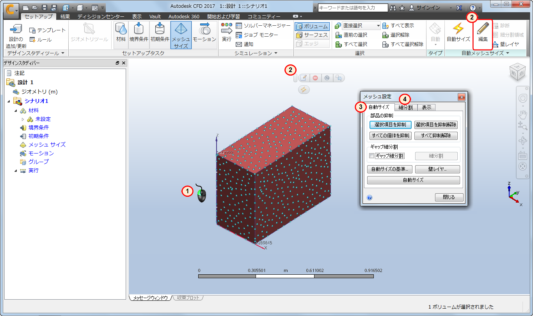Click the すべて抑制解除 button
The height and width of the screenshot is (316, 533).
pos(436,136)
